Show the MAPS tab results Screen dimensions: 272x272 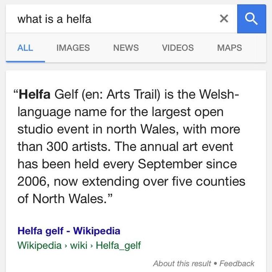(x=229, y=48)
